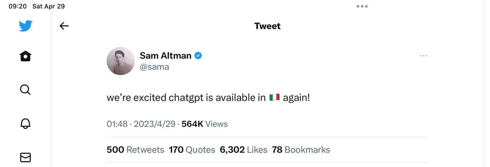Tap the Italian flag emoji
Viewport: 490px width, 167px height.
(x=274, y=98)
